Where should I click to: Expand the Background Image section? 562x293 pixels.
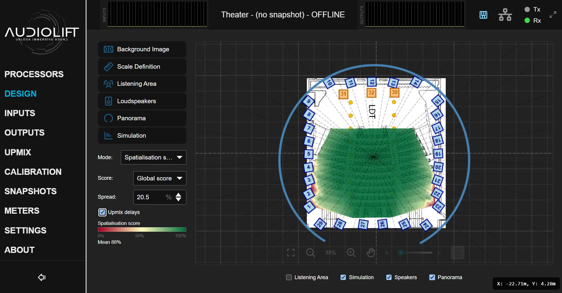[x=142, y=49]
